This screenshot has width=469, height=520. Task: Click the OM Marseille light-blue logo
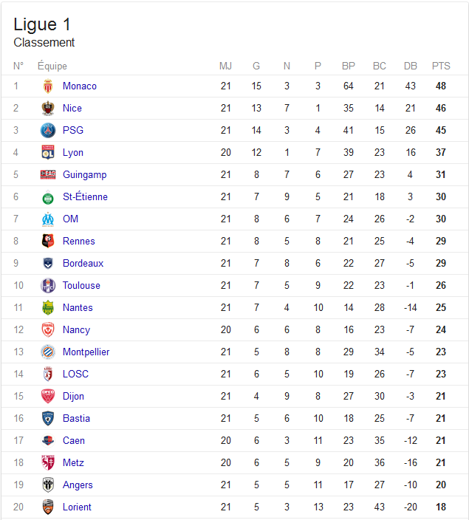(x=48, y=219)
